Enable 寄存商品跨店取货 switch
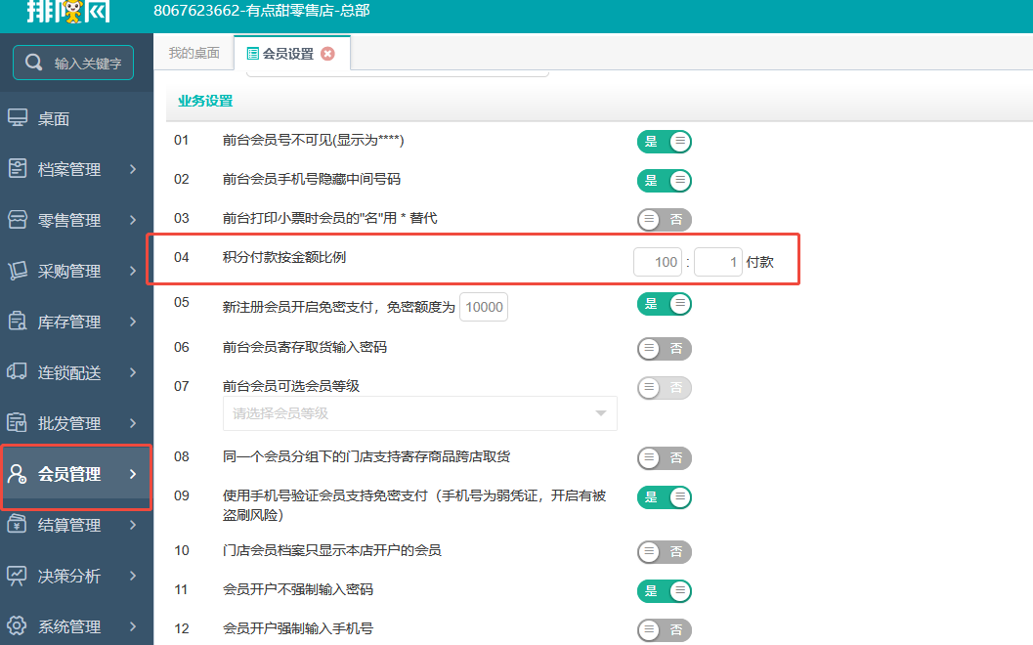Screen dimensions: 1033x645 click(665, 458)
